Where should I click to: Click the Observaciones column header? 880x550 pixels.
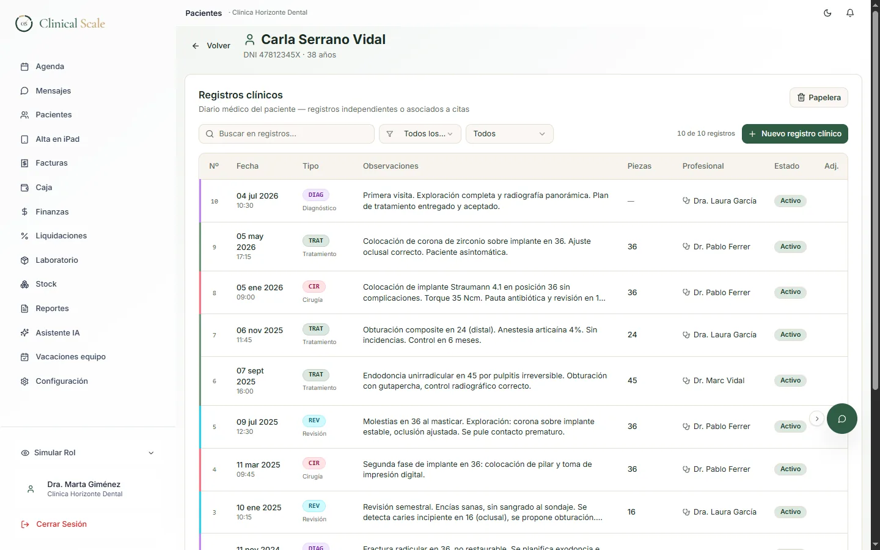[x=391, y=166]
